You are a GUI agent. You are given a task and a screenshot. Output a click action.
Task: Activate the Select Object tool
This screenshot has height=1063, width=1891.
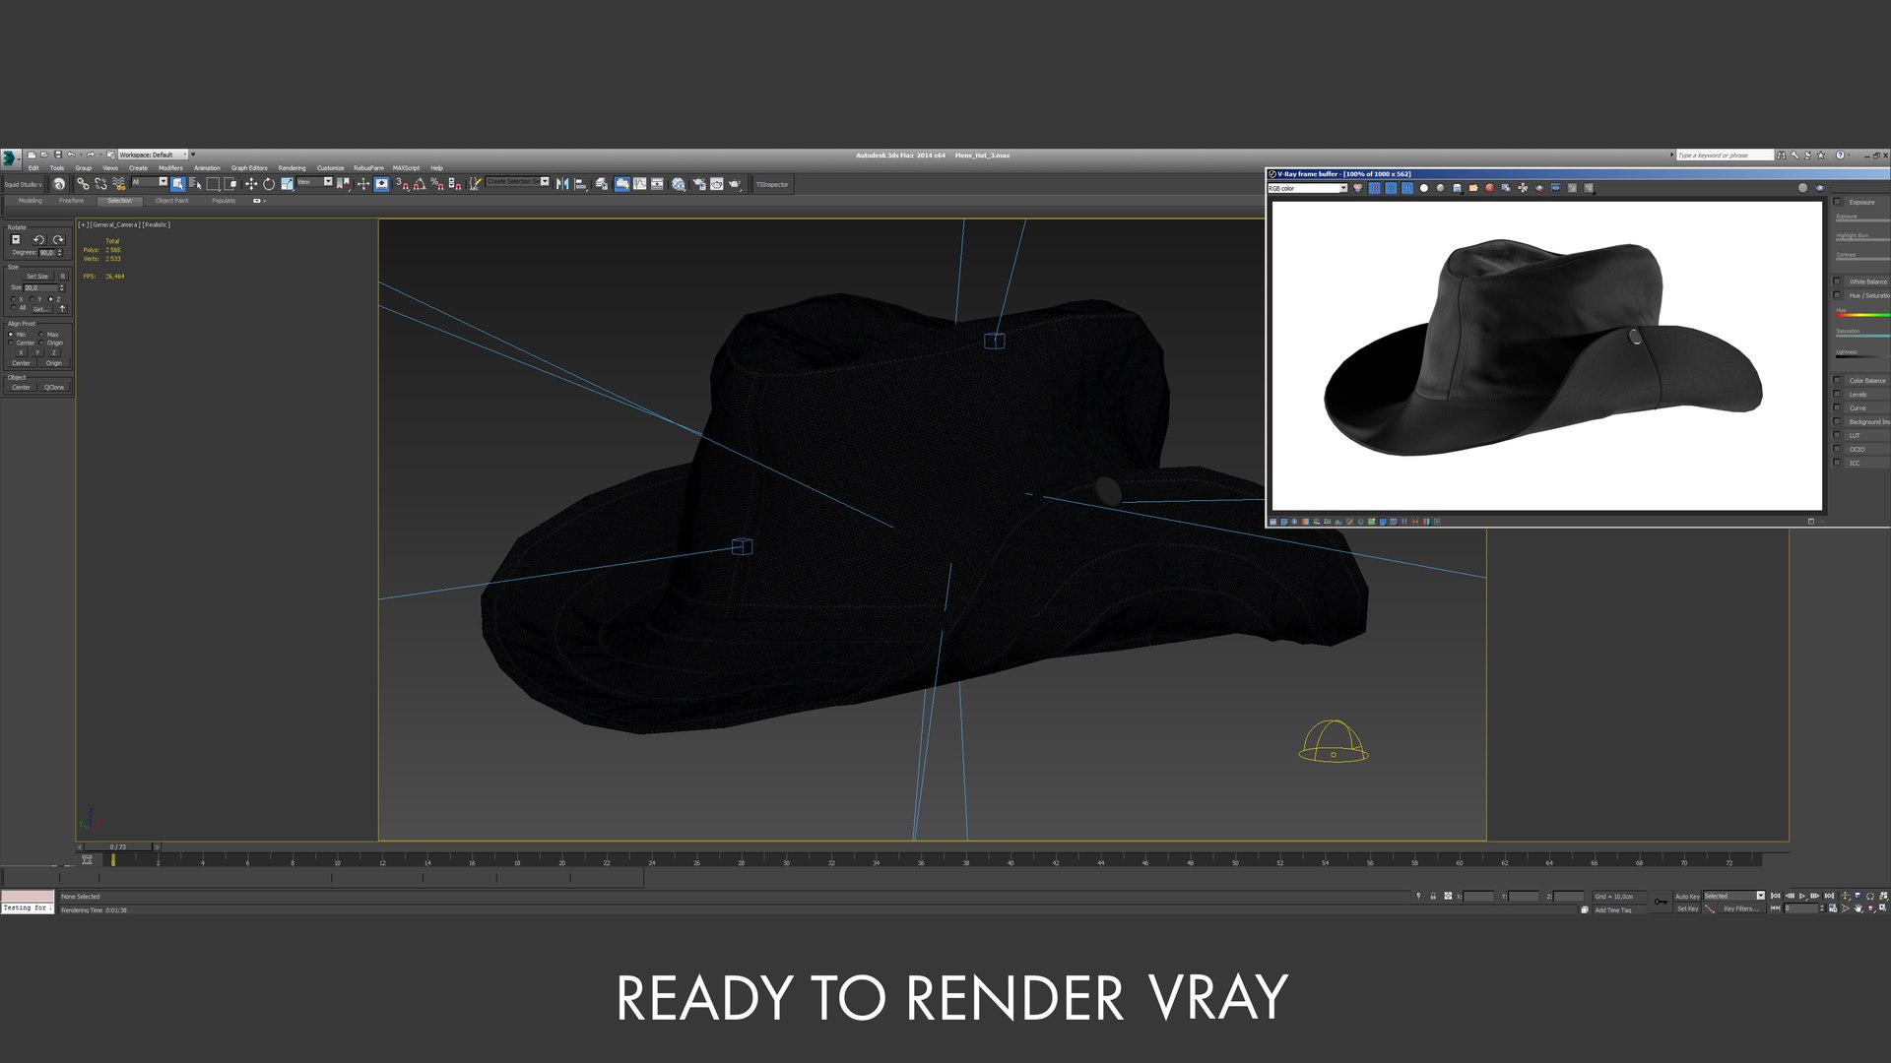pyautogui.click(x=177, y=184)
